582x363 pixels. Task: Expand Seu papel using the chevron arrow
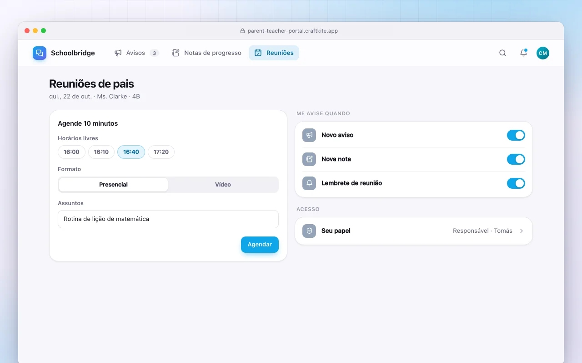522,231
